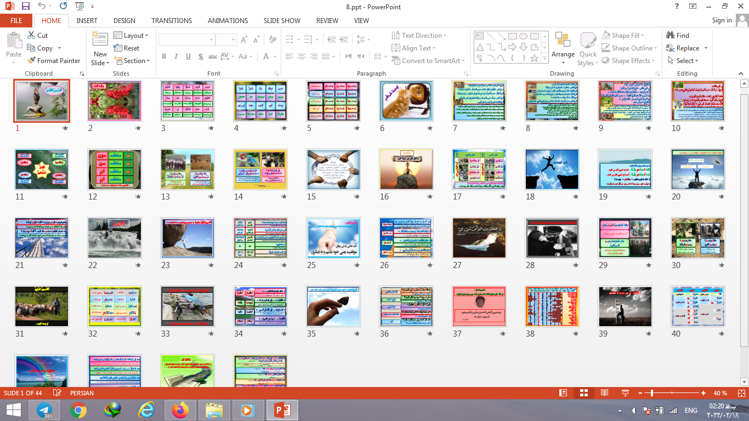The height and width of the screenshot is (421, 749).
Task: Click the Format Painter icon
Action: click(31, 61)
